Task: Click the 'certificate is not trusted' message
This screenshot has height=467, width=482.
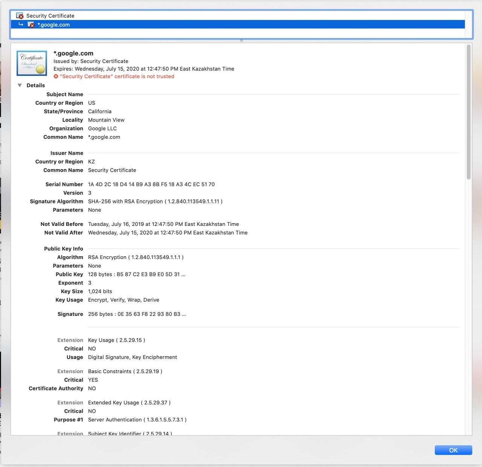Action: tap(117, 76)
